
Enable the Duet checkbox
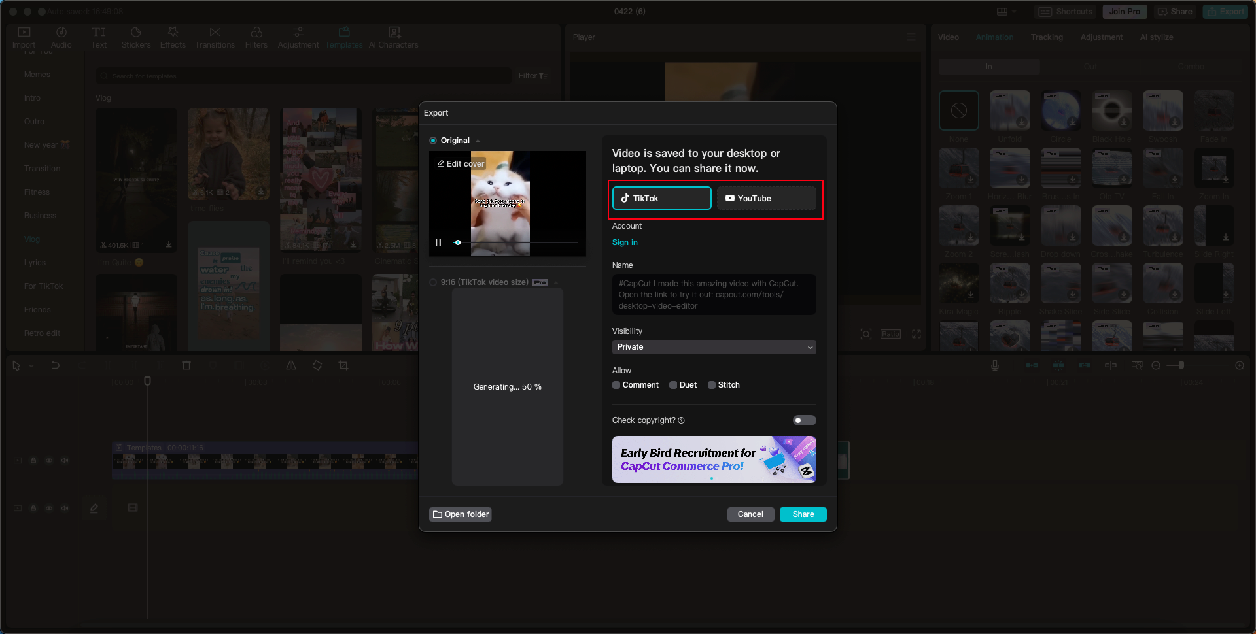click(673, 385)
